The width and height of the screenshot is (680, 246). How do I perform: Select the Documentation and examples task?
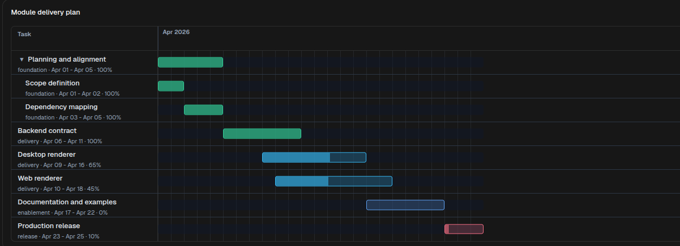[x=85, y=205]
